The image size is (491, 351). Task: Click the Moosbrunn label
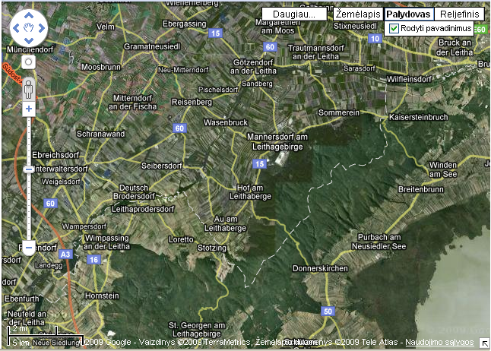(x=101, y=67)
